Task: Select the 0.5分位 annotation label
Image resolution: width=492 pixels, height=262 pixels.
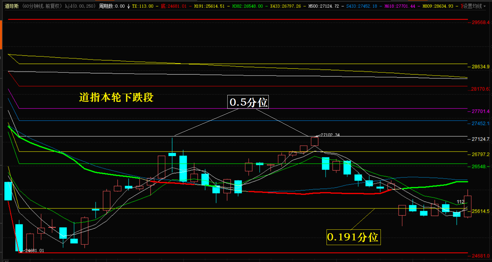Action: click(x=248, y=102)
